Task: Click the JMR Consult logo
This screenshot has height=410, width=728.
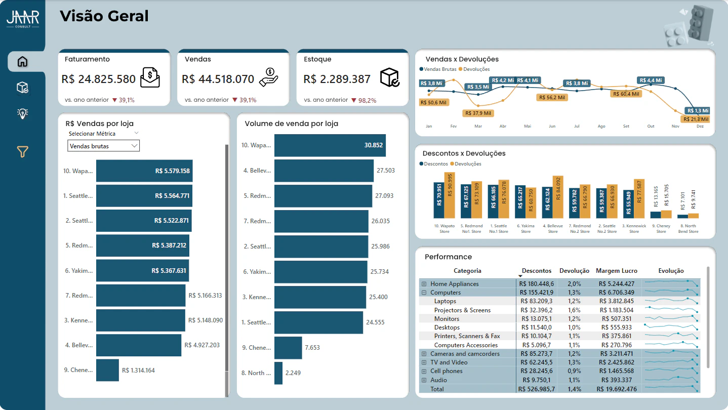Action: 22,19
